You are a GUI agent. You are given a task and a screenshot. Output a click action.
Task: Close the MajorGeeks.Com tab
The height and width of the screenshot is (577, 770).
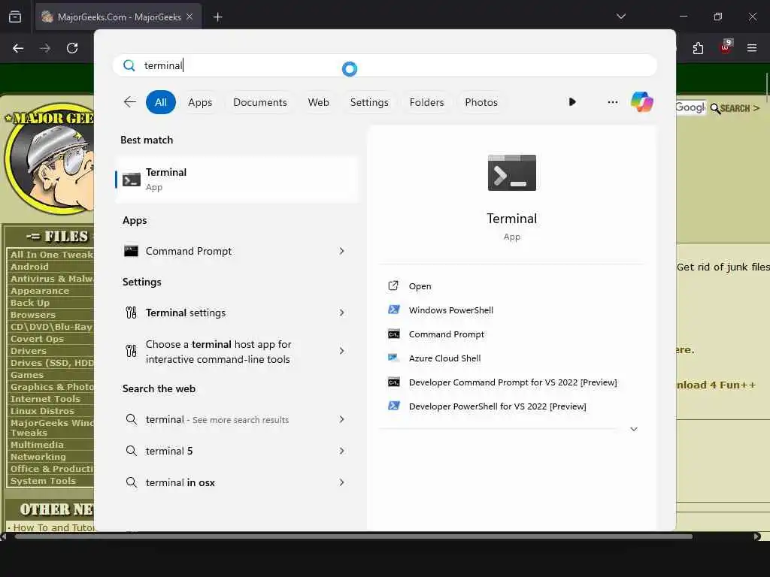(x=189, y=17)
